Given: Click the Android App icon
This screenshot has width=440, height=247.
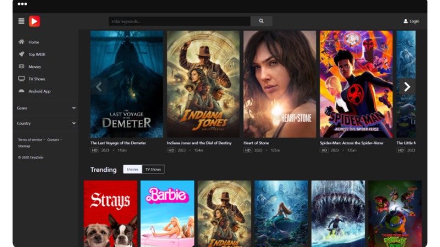Looking at the screenshot, I should click(21, 91).
